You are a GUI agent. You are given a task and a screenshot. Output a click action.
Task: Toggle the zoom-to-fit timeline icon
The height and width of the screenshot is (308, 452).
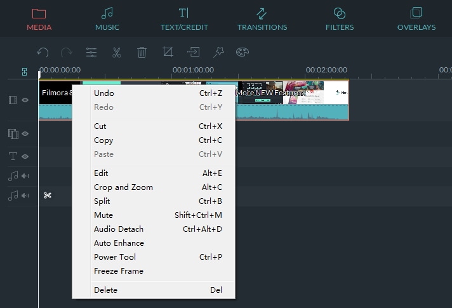coord(24,72)
